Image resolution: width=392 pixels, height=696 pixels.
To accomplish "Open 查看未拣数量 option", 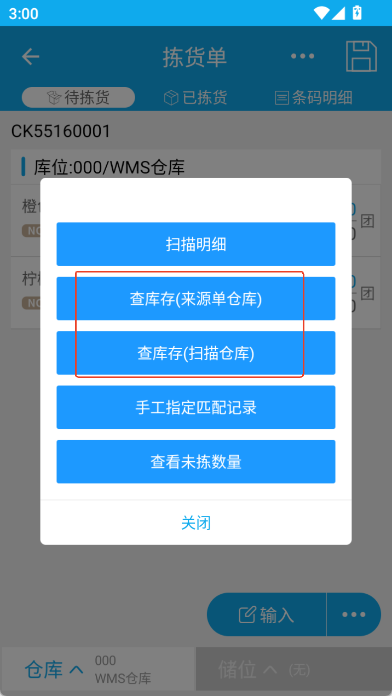I will tap(196, 462).
